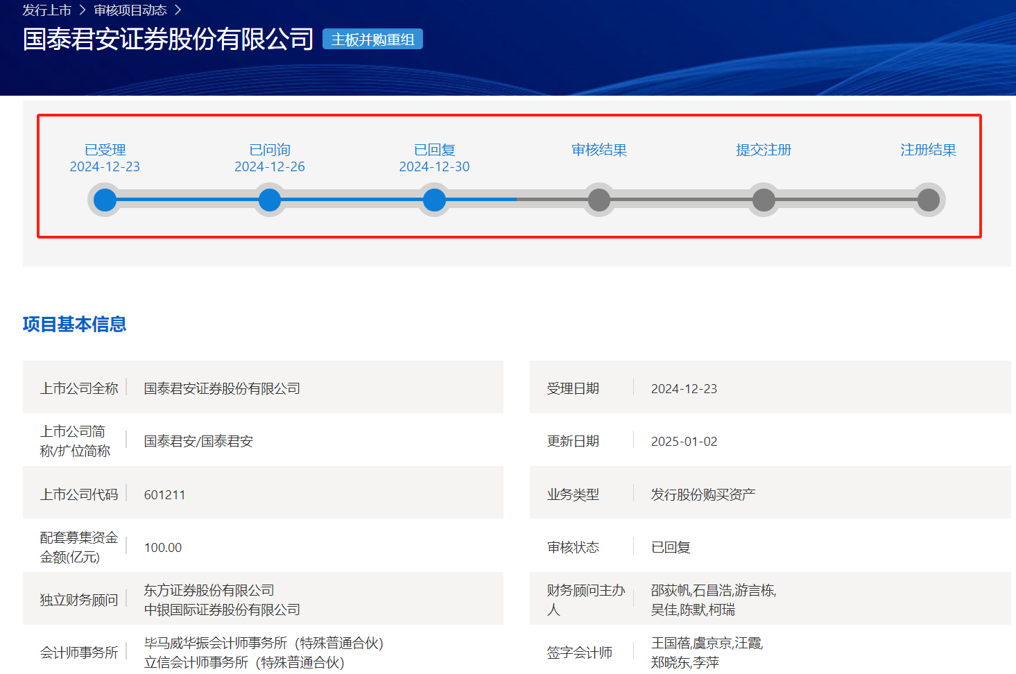
Task: Click the 2024-12-30 date under 已回复
Action: pos(434,166)
